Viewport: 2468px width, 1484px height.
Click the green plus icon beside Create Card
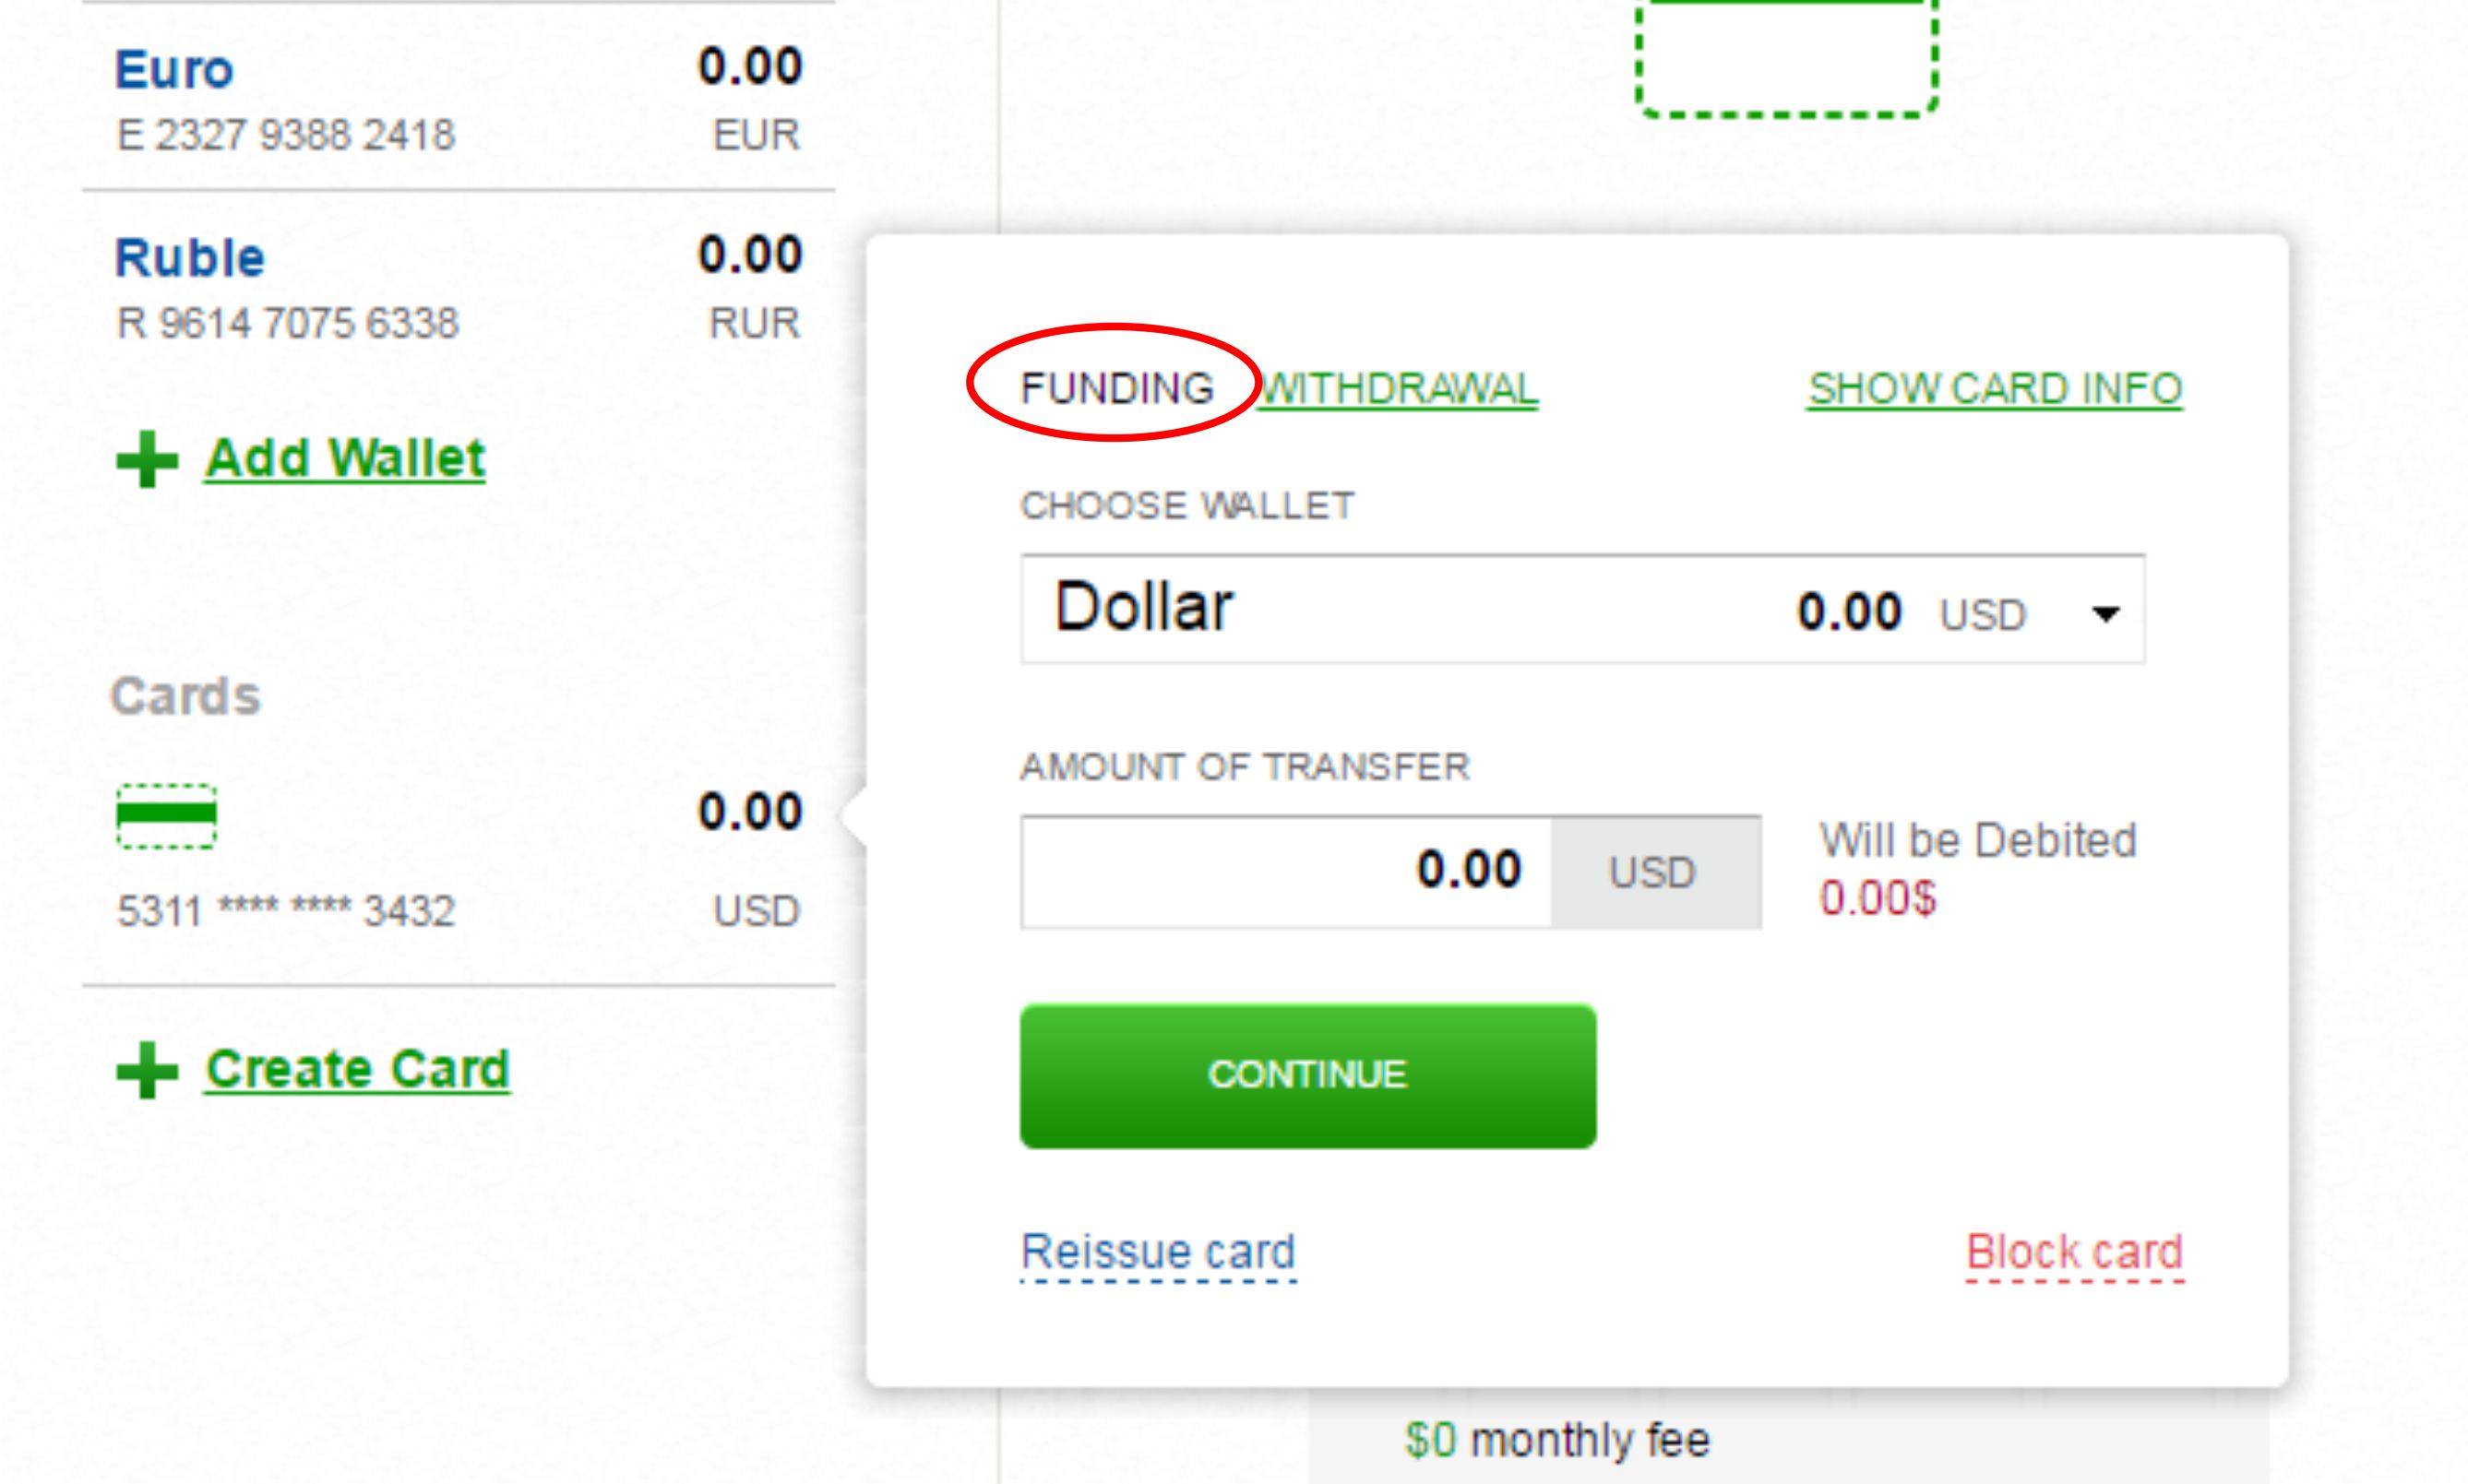(x=147, y=1070)
